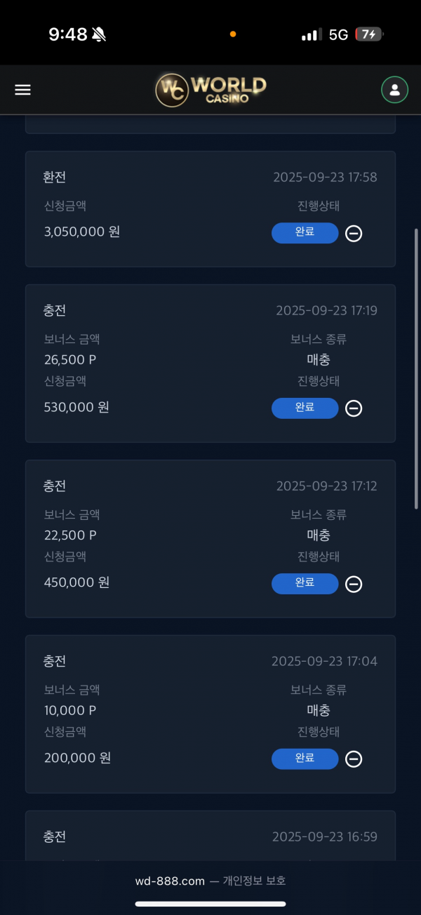Tap the battery status icon
This screenshot has height=915, width=421.
click(x=369, y=34)
